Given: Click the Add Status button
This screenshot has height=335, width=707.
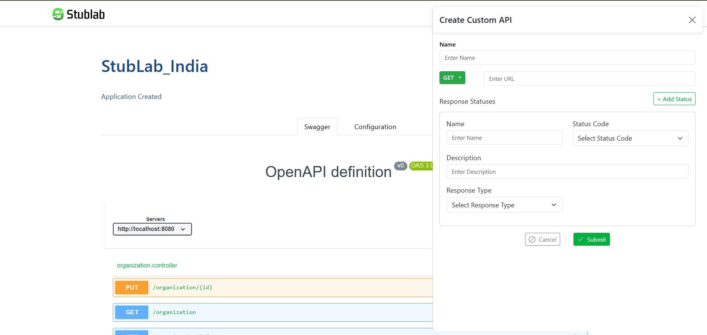Looking at the screenshot, I should tap(674, 99).
